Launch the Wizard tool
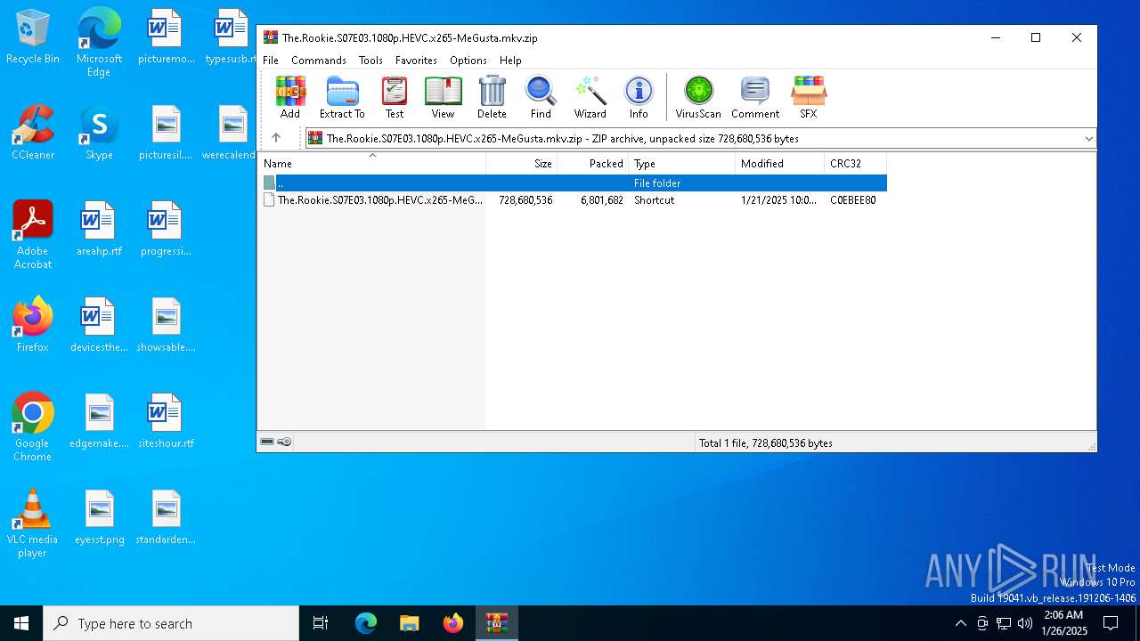The width and height of the screenshot is (1140, 641). [590, 97]
